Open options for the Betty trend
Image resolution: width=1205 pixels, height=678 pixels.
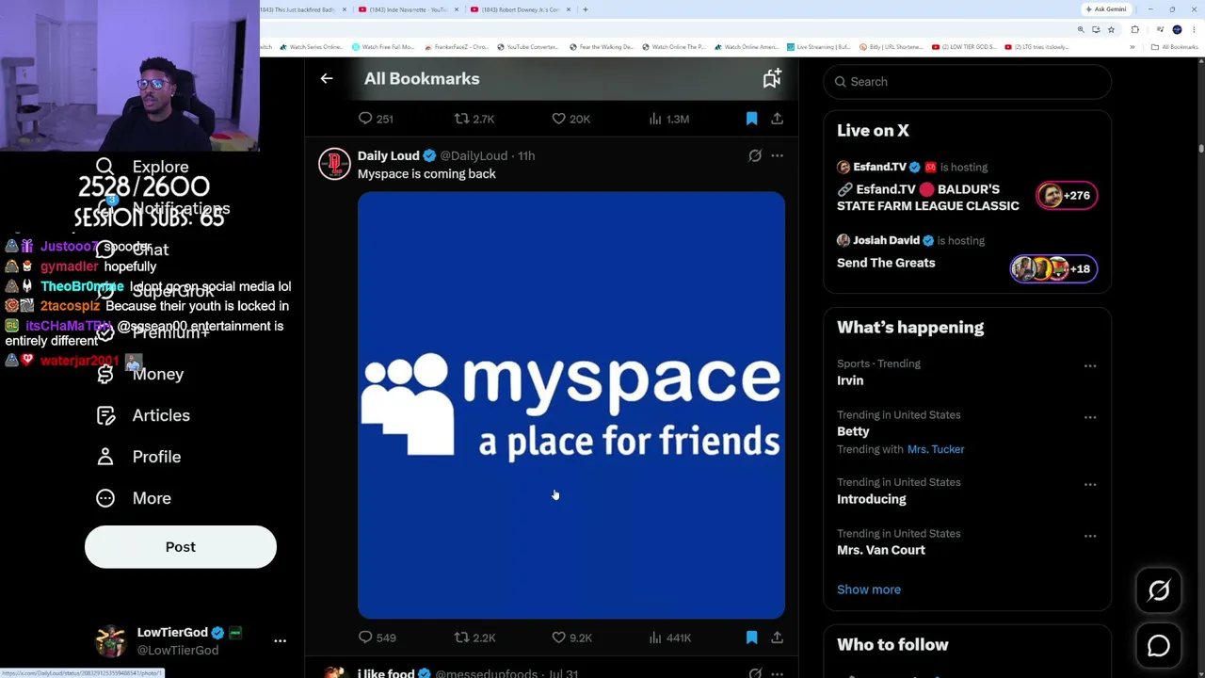point(1090,417)
